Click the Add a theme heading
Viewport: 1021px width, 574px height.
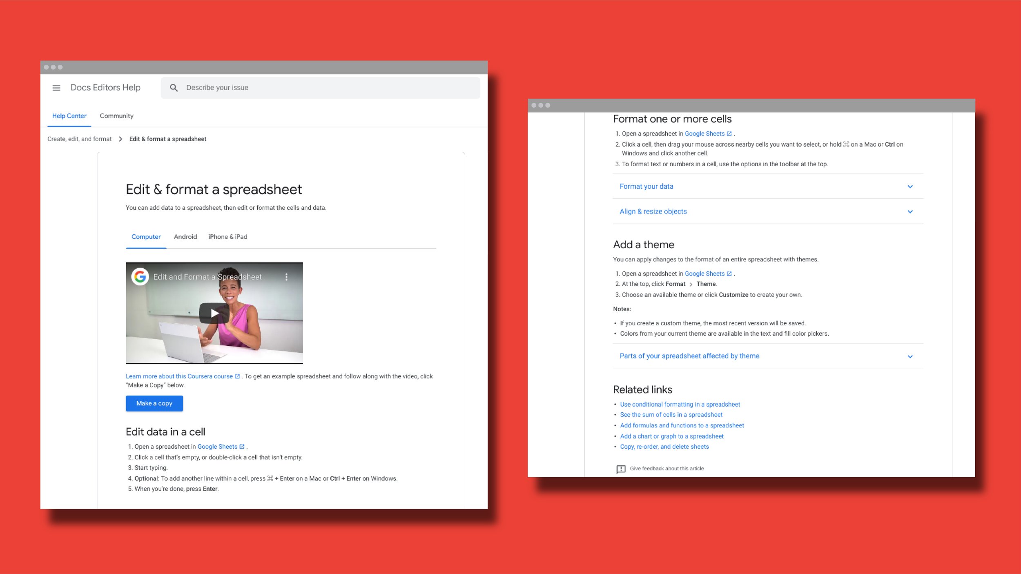pyautogui.click(x=644, y=245)
